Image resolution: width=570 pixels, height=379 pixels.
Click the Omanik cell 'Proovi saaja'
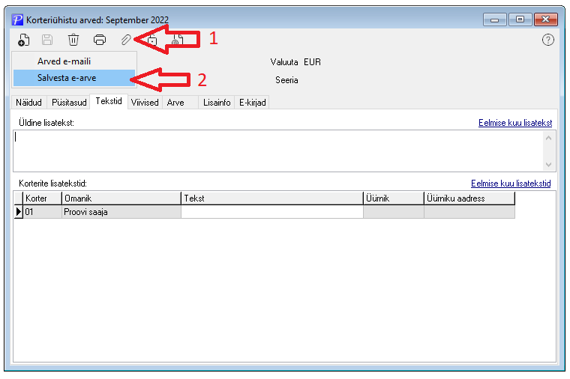point(121,212)
